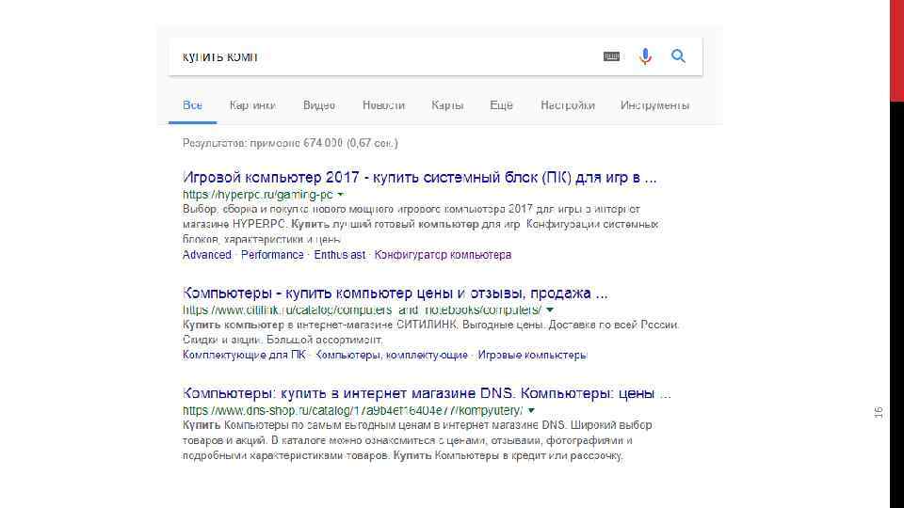
Task: Start voice search with microphone icon
Action: 645,56
